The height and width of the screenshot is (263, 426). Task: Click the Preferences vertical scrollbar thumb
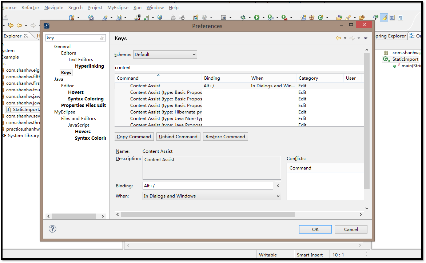[x=367, y=120]
